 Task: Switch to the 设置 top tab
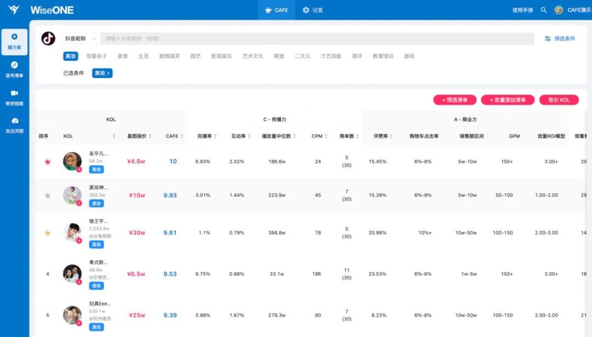tap(312, 10)
